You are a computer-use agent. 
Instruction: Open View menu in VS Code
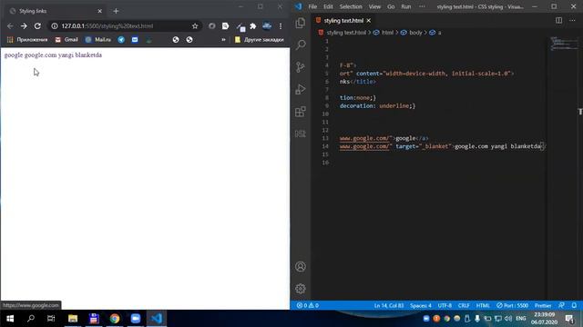point(374,6)
